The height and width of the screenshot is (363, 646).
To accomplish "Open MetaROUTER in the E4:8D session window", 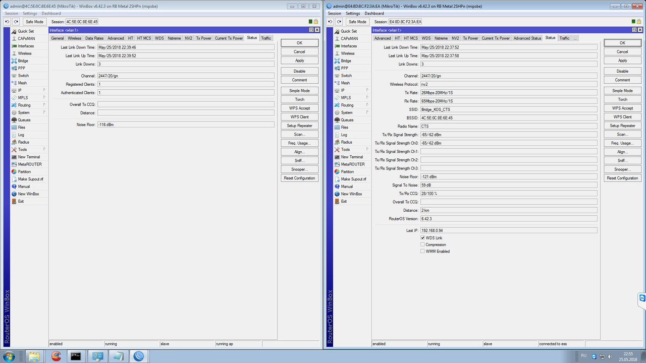I will pos(352,164).
